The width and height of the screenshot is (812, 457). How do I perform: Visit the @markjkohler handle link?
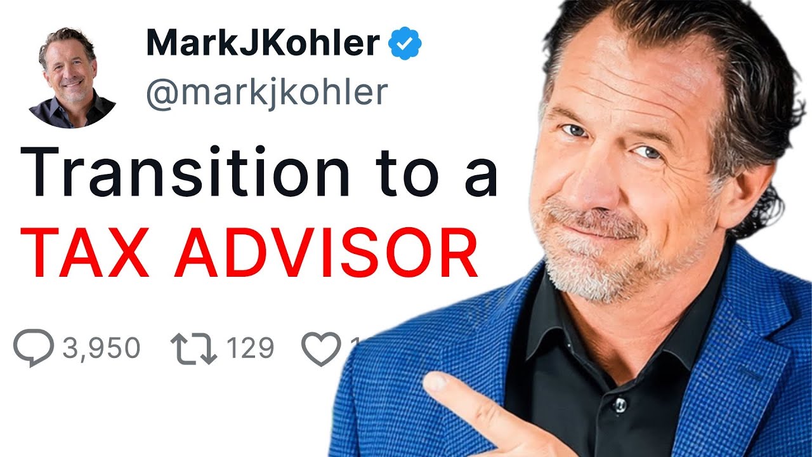266,93
